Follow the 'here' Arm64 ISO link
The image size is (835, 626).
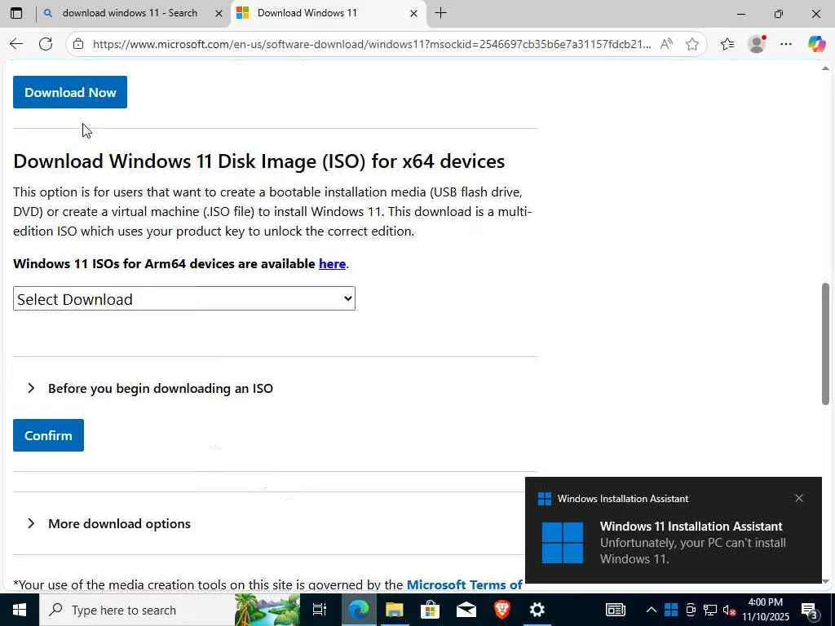(332, 263)
